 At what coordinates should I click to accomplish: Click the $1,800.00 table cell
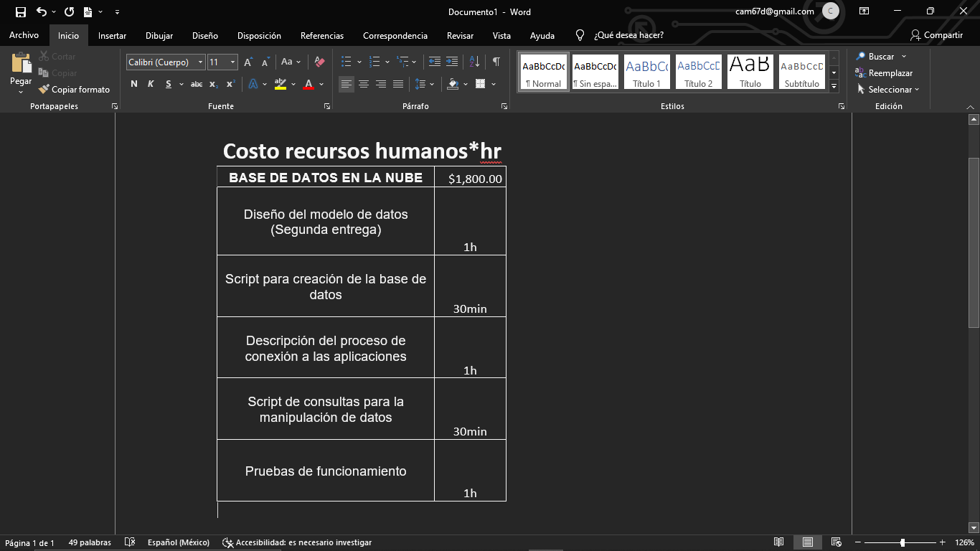pos(471,177)
